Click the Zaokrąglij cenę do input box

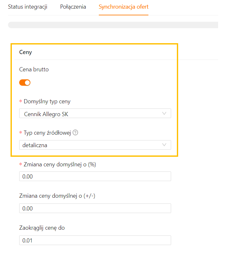[x=95, y=240]
